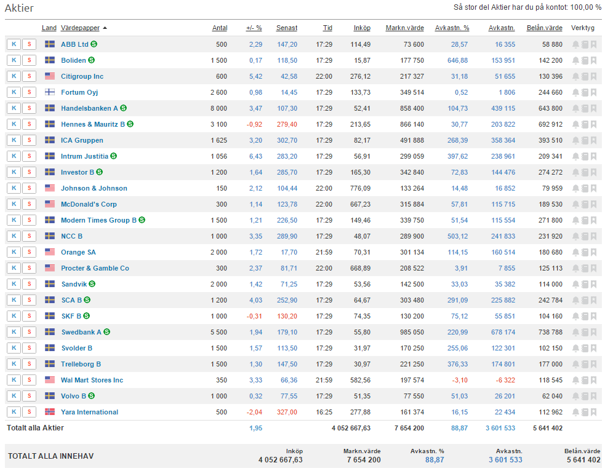The image size is (605, 471).
Task: Click the star bookmark icon for SKF B
Action: point(593,317)
